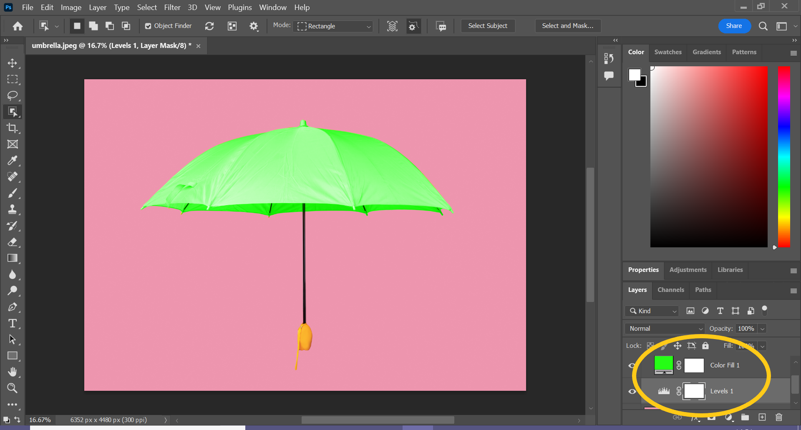Open the Image menu
Image resolution: width=801 pixels, height=430 pixels.
click(71, 8)
